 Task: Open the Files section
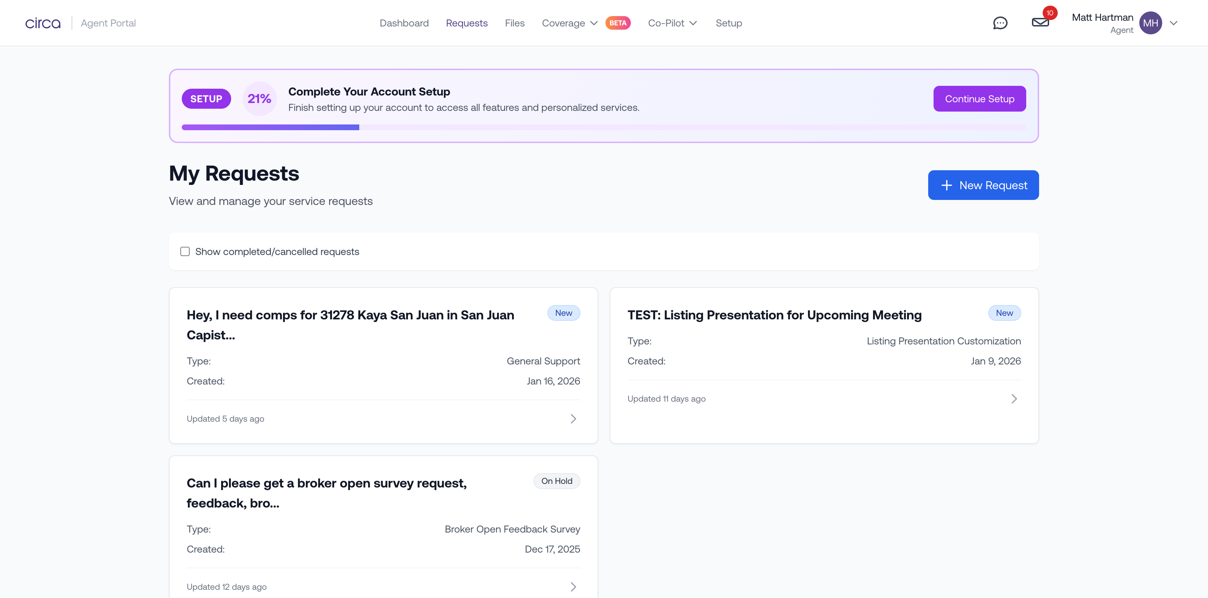(515, 23)
